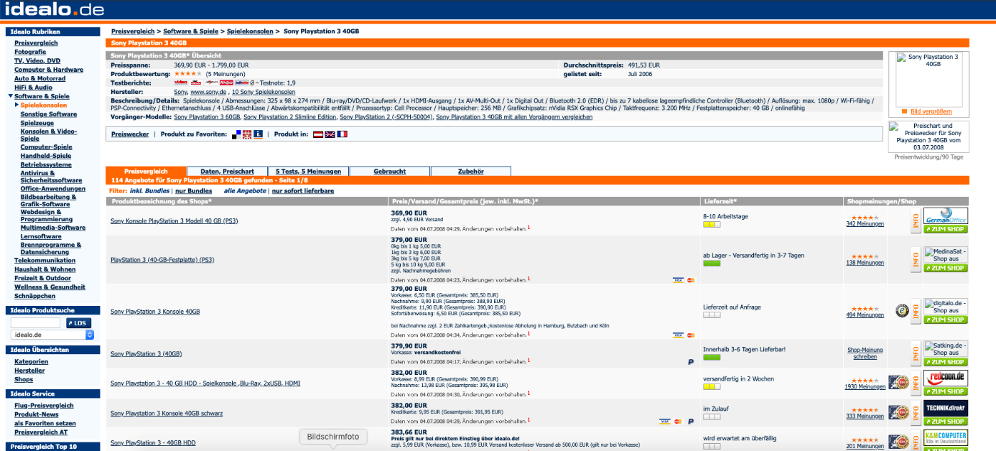The image size is (996, 451).
Task: Open the Spielekonsolen breadcrumb link
Action: tap(251, 32)
